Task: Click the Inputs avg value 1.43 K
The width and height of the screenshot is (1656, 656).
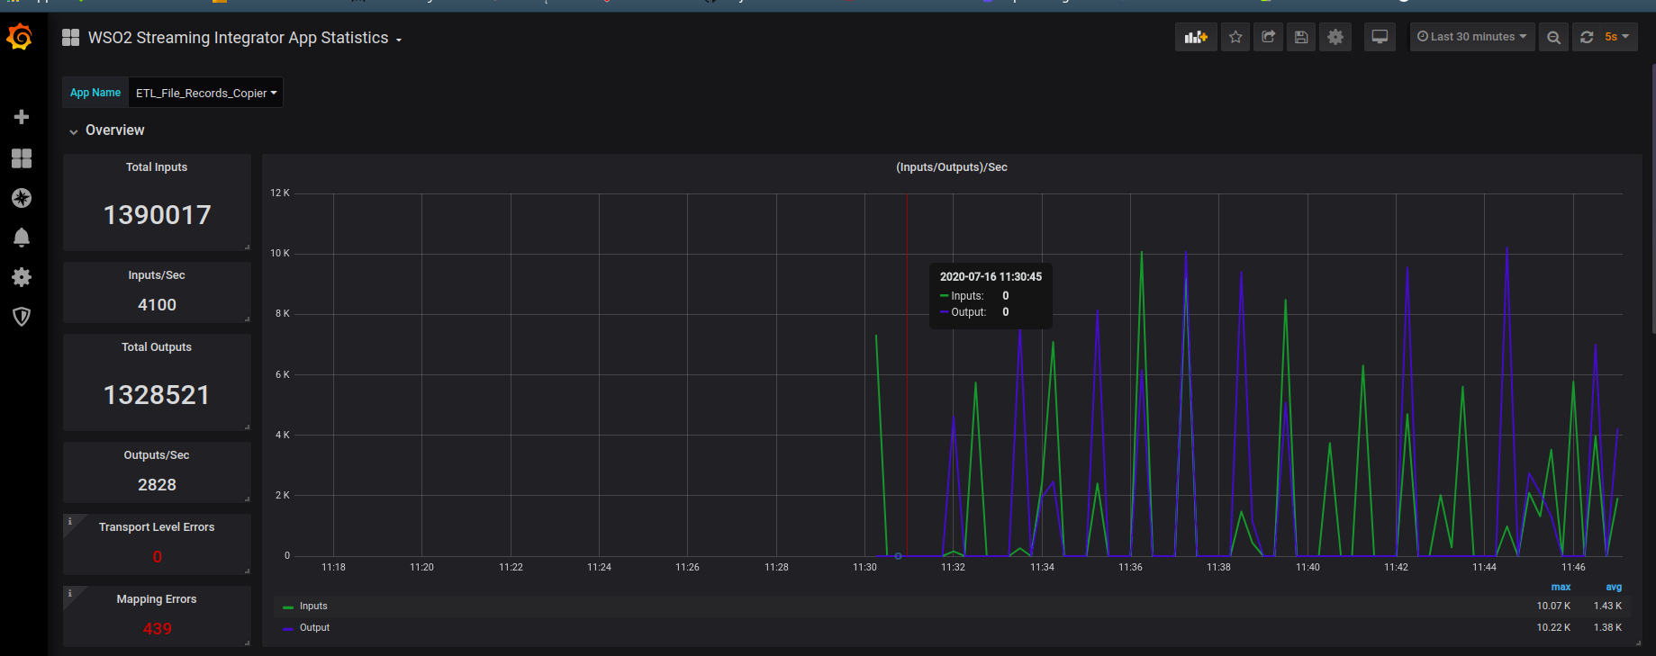Action: (x=1607, y=607)
